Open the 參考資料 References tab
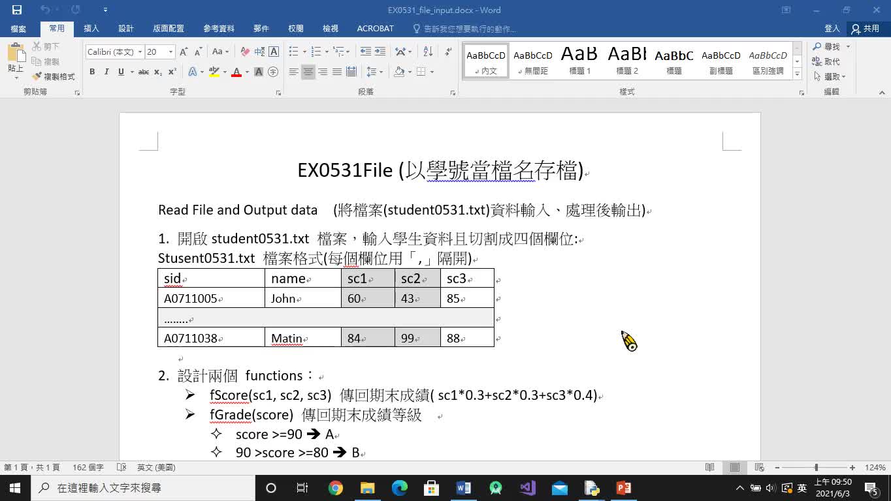Image resolution: width=891 pixels, height=501 pixels. (219, 29)
